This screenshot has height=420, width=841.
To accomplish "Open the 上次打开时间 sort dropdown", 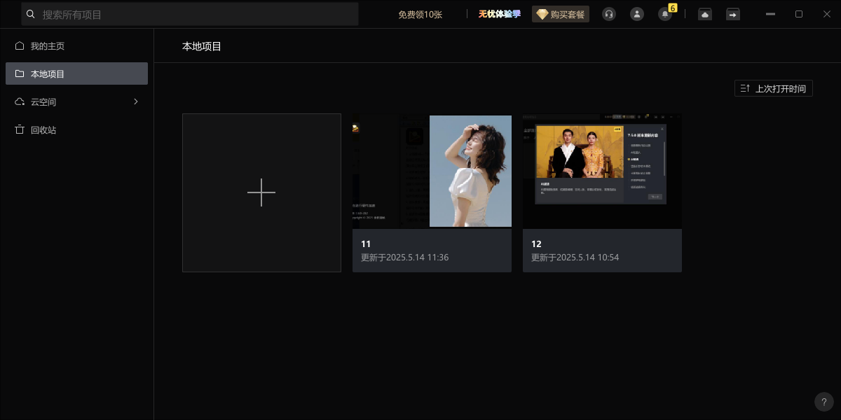I will coord(774,88).
